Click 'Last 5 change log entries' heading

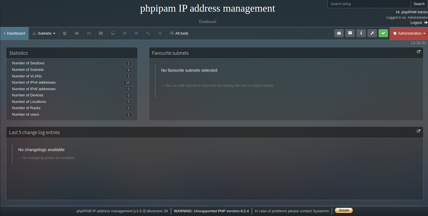coord(34,132)
